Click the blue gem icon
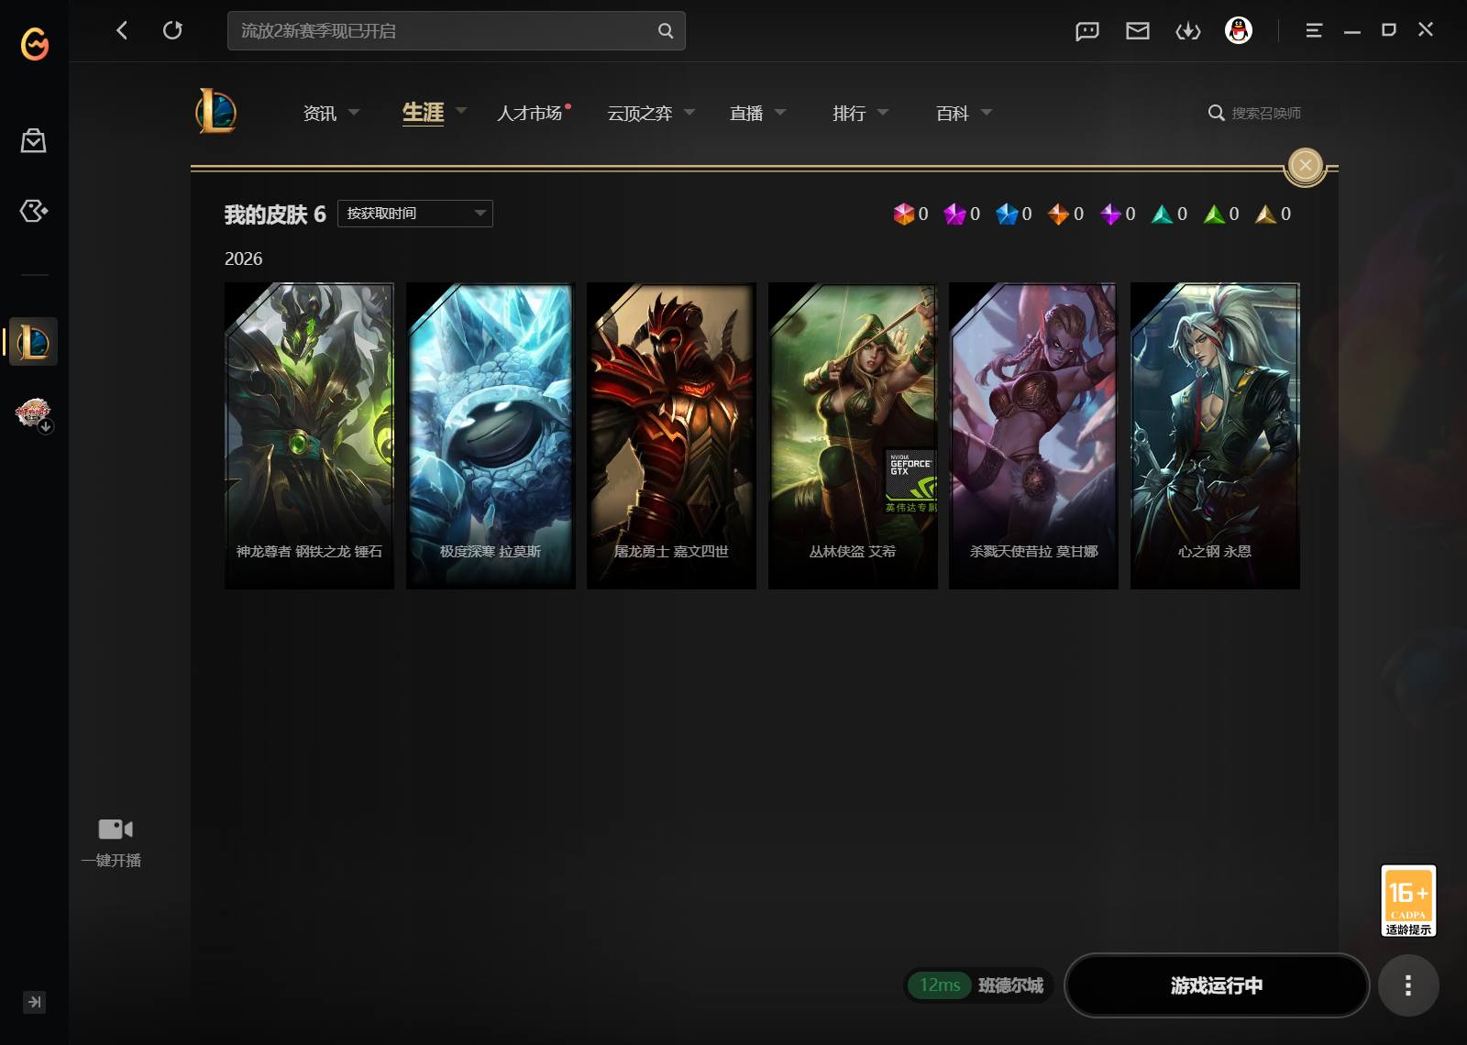Viewport: 1467px width, 1045px height. pos(1007,214)
